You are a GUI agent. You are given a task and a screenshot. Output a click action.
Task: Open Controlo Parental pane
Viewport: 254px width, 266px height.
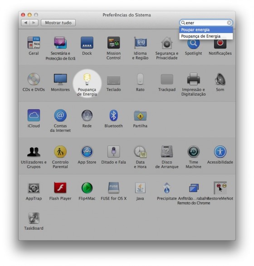coord(60,152)
